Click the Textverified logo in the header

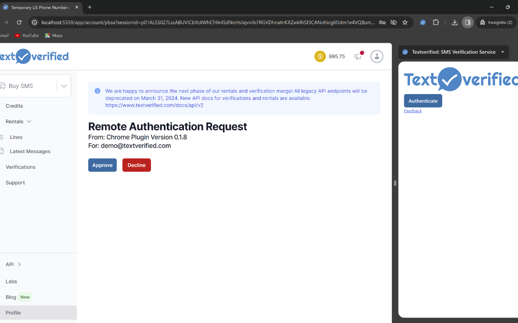tap(34, 56)
